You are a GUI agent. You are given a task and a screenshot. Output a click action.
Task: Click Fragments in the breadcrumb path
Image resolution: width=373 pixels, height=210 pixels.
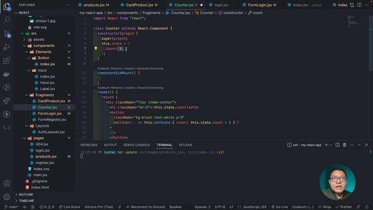click(x=152, y=13)
